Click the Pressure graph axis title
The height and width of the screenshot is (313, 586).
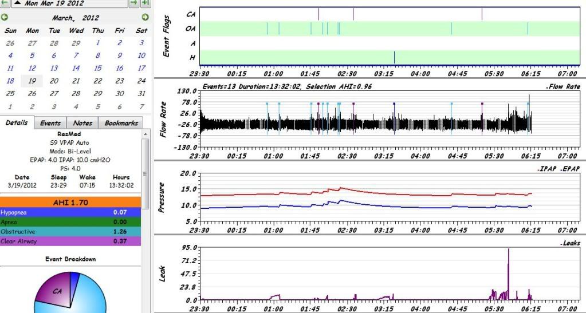[x=162, y=197]
